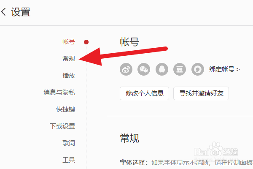This screenshot has height=169, width=253.
Task: Open the 播放 settings section
Action: (x=69, y=76)
